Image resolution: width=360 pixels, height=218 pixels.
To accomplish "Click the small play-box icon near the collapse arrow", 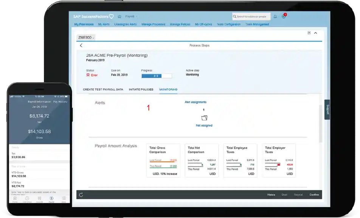I will point(309,33).
